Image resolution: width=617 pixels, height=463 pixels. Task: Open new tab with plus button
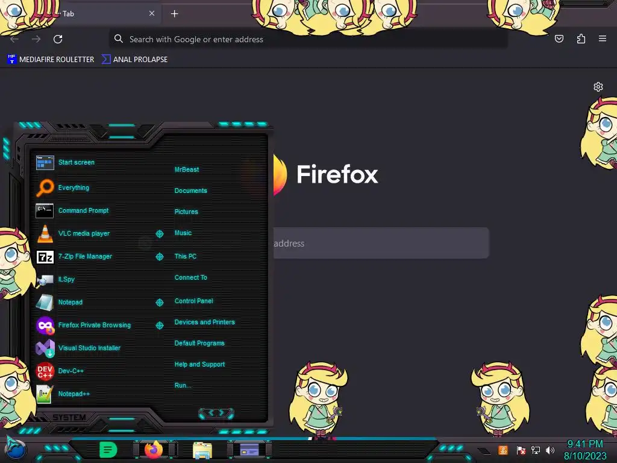click(174, 14)
